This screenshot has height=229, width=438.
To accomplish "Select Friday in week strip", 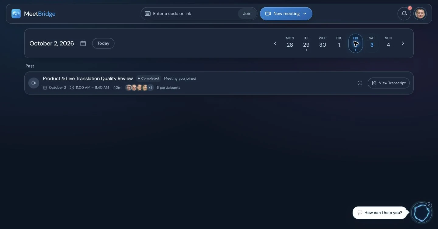I will coord(356,43).
